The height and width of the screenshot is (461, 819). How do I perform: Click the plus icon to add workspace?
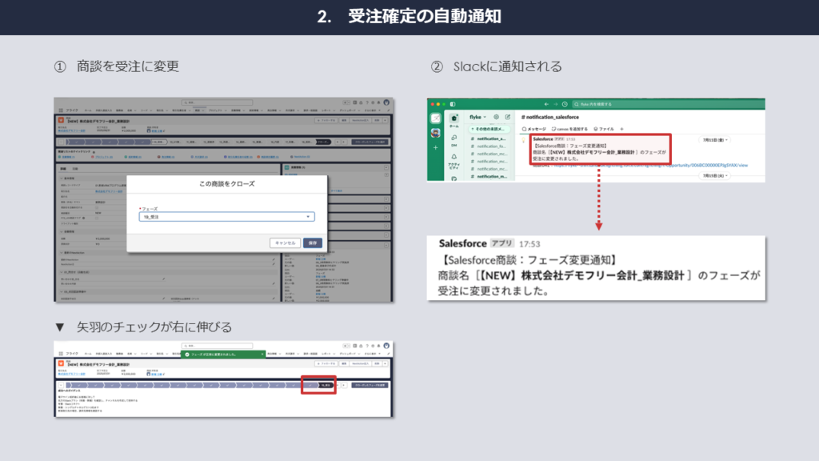436,148
